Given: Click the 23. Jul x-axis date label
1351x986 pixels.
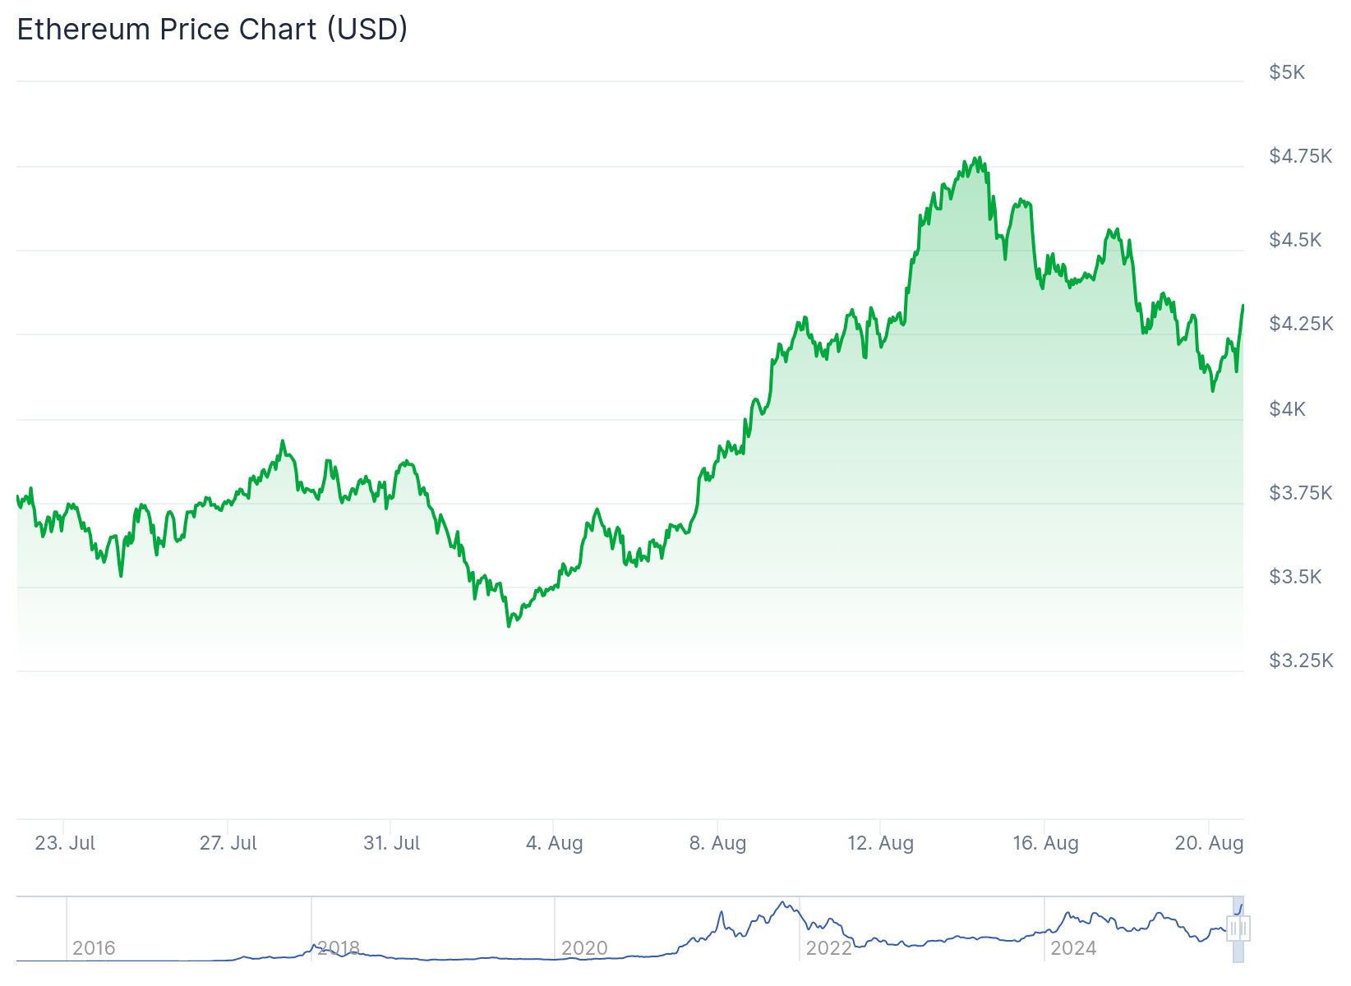Looking at the screenshot, I should pyautogui.click(x=65, y=843).
